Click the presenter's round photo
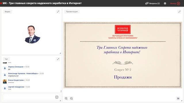The width and height of the screenshot is (184, 103). click(x=32, y=34)
